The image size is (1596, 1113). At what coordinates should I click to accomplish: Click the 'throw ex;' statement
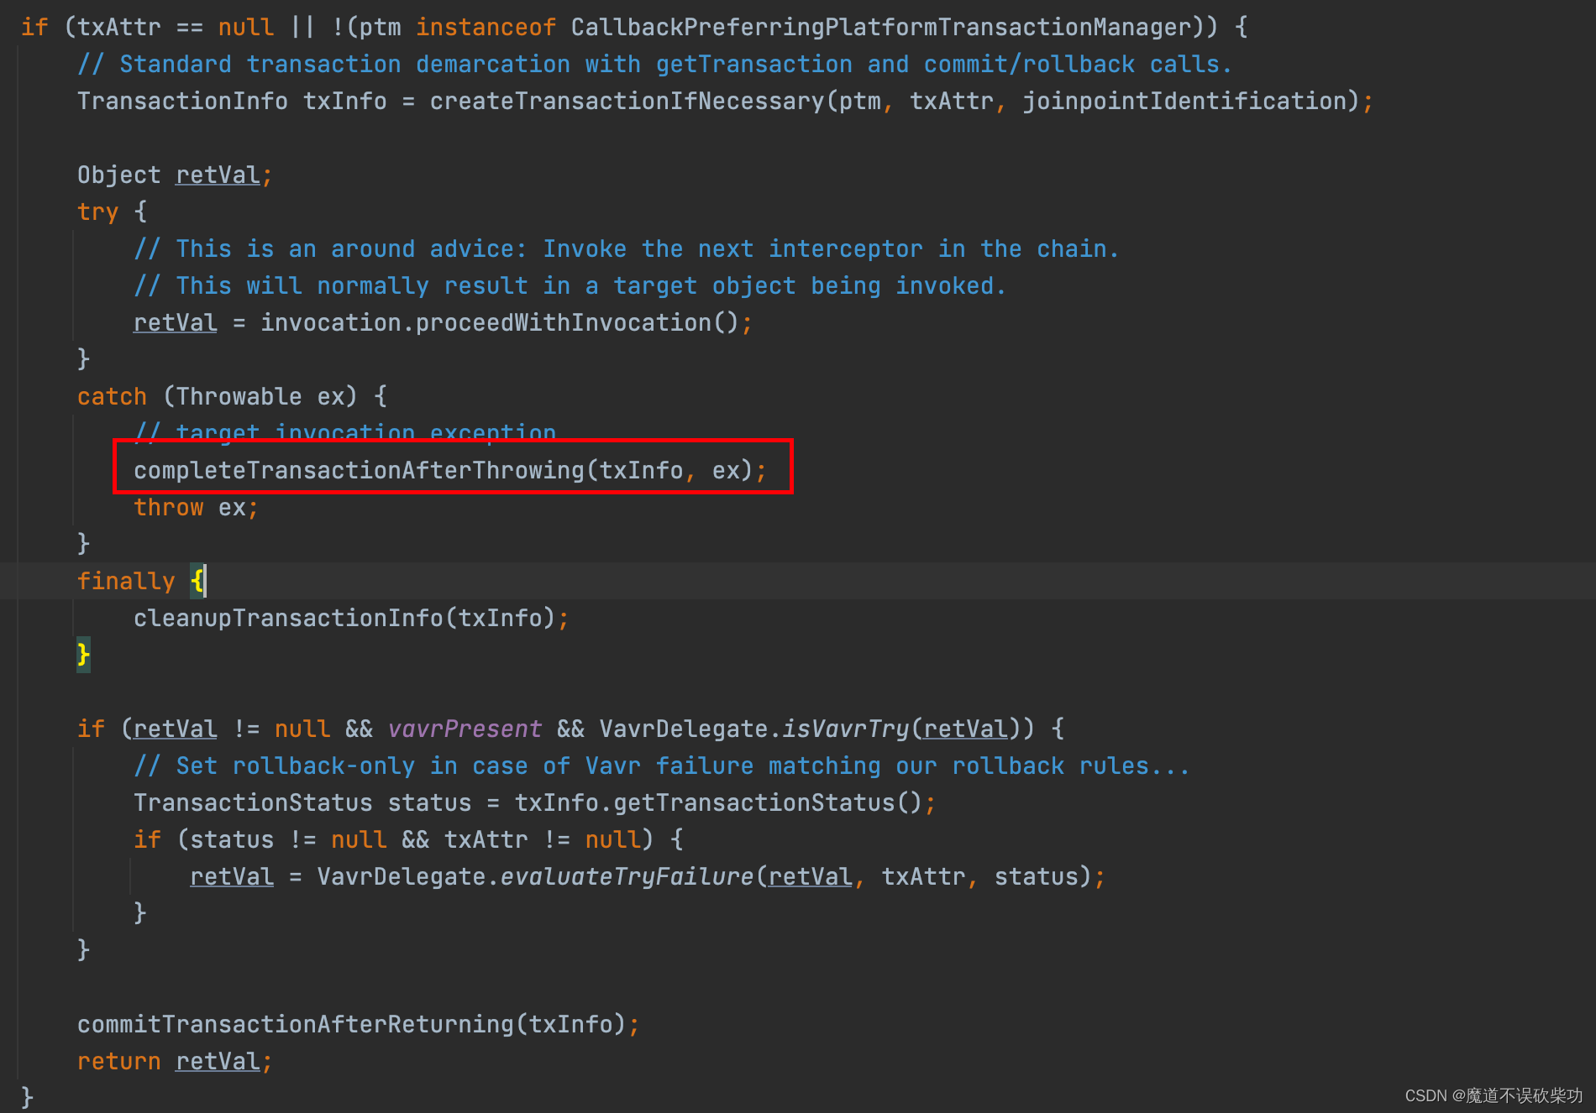click(196, 508)
